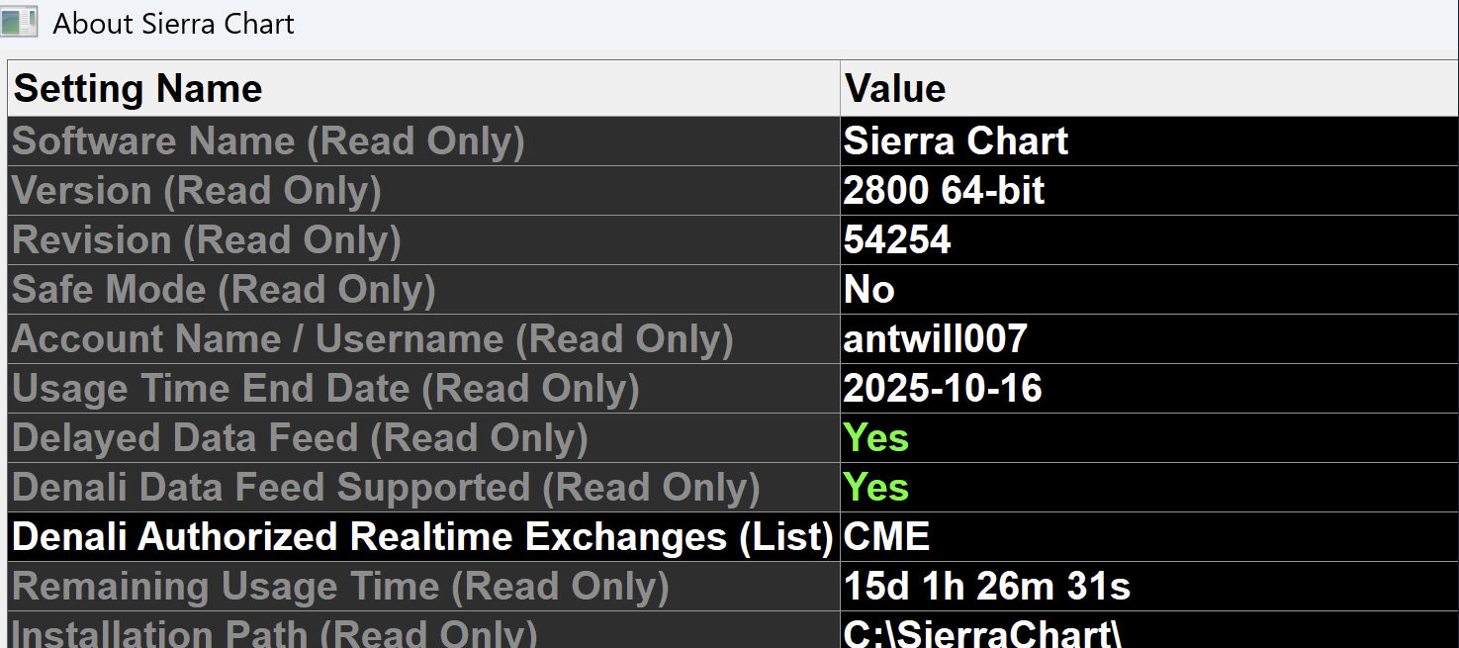Viewport: 1459px width, 648px height.
Task: Click the antwill007 username value
Action: 935,339
